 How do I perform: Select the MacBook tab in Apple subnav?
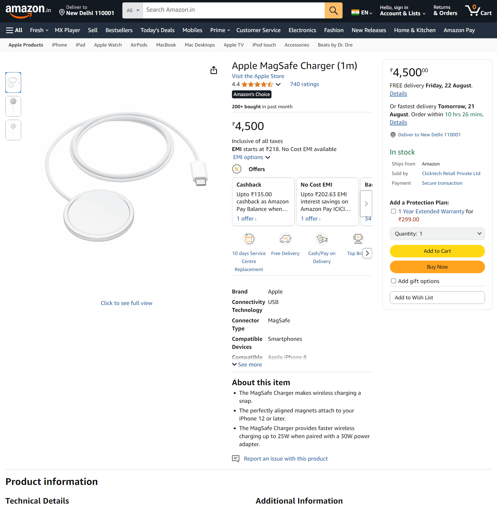coord(166,45)
